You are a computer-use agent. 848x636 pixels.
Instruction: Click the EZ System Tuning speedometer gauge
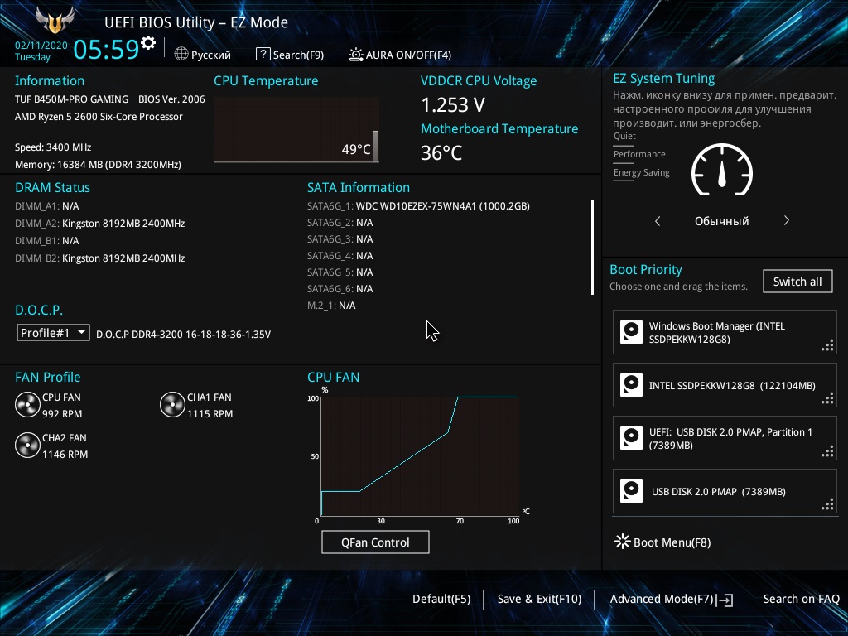722,170
